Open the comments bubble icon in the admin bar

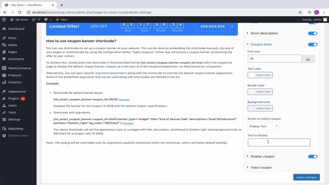click(46, 20)
